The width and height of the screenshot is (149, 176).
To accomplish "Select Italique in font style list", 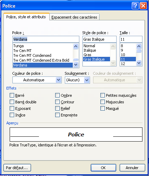I will click(90, 50).
